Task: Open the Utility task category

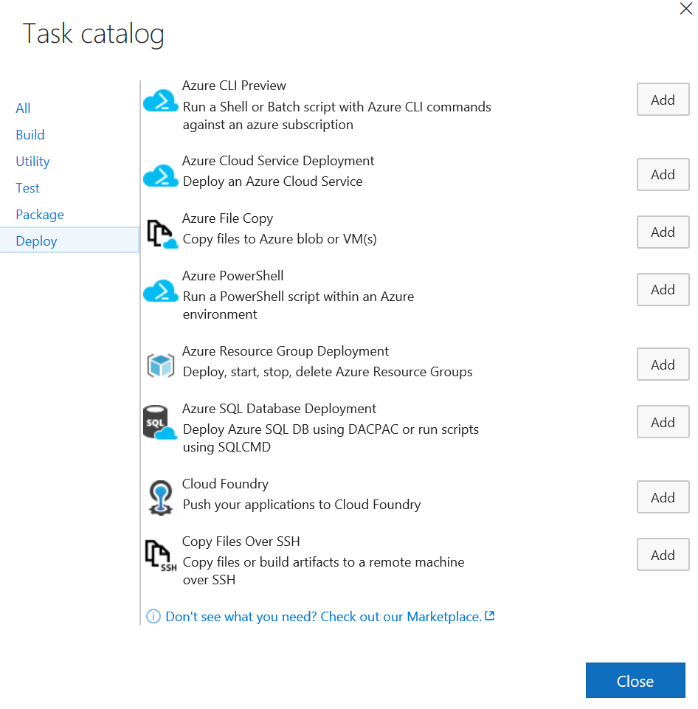Action: (32, 162)
